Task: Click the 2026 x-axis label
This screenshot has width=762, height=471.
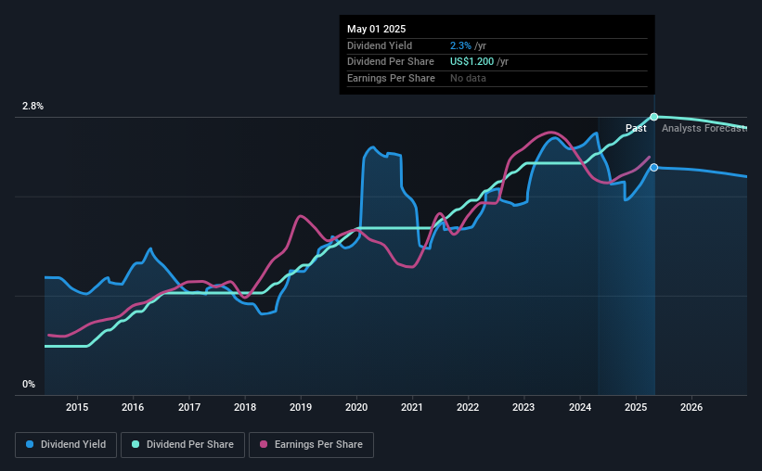Action: 691,407
